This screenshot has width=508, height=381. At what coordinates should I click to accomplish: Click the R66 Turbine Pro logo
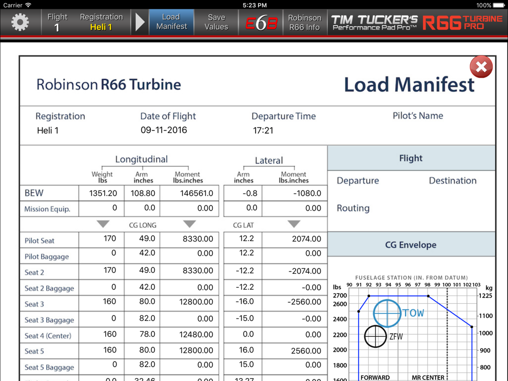click(x=461, y=22)
